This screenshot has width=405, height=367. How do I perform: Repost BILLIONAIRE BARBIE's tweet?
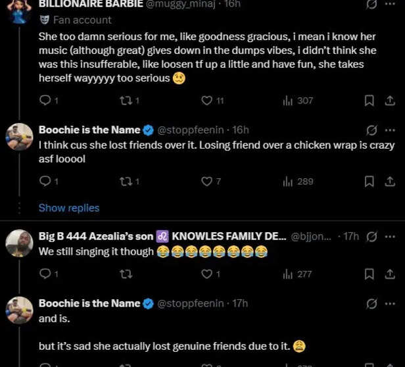coord(126,101)
